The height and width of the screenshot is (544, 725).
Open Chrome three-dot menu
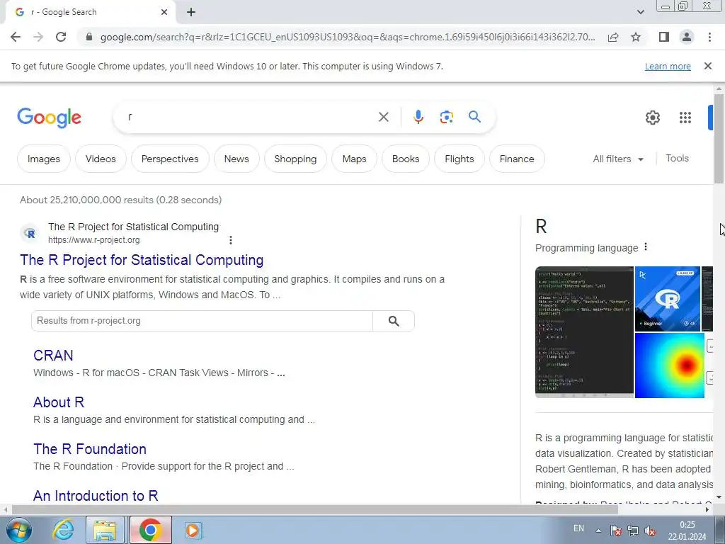tap(709, 37)
